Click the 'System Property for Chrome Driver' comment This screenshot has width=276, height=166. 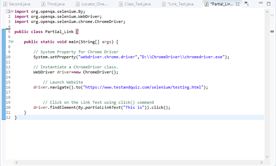76,52
